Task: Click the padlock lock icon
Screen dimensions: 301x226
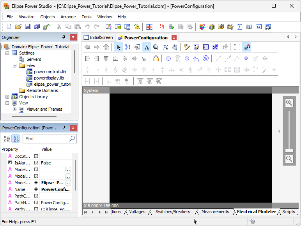Action: 156,58
